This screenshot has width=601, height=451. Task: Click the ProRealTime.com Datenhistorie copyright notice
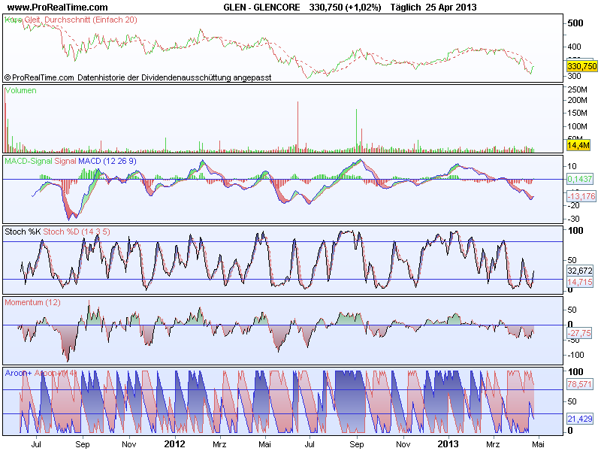click(138, 77)
